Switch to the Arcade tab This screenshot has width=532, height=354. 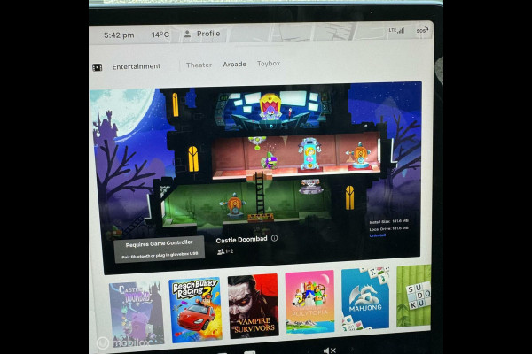pos(234,64)
